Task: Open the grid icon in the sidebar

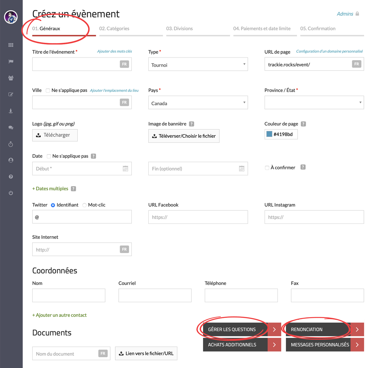Action: 11,45
